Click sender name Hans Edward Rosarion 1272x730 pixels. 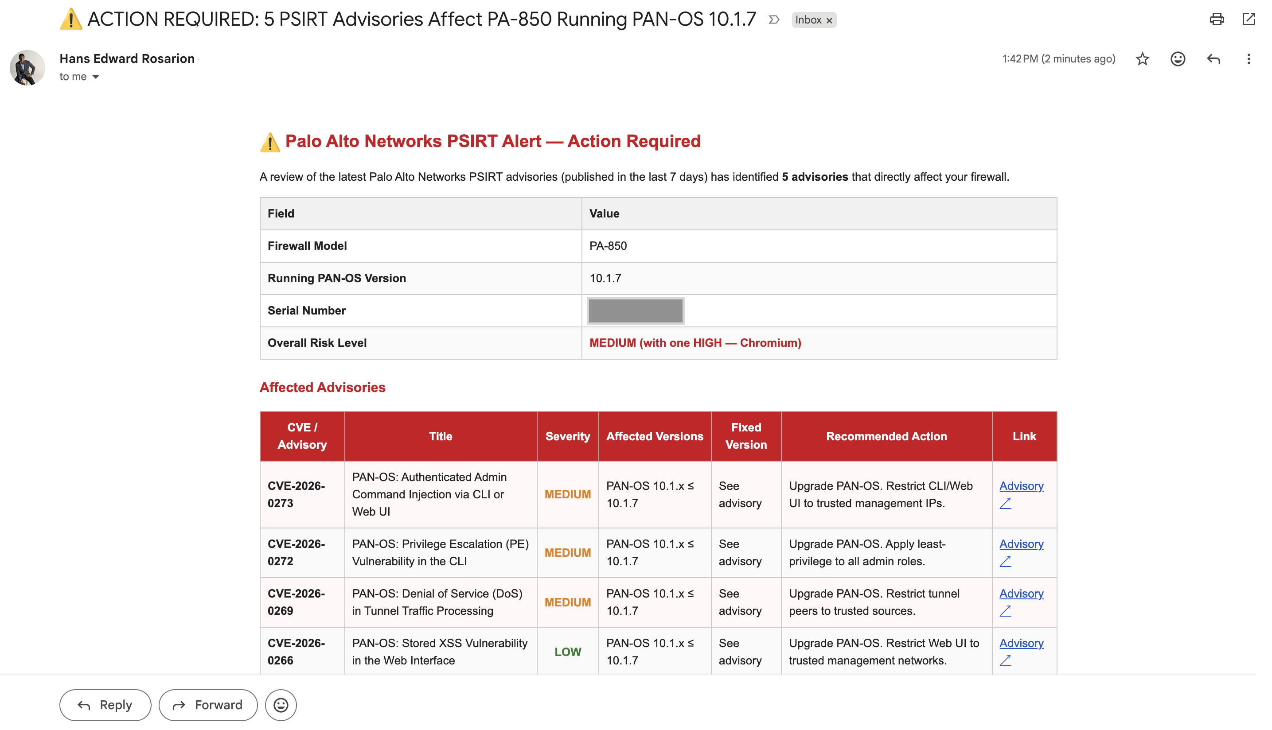(127, 58)
